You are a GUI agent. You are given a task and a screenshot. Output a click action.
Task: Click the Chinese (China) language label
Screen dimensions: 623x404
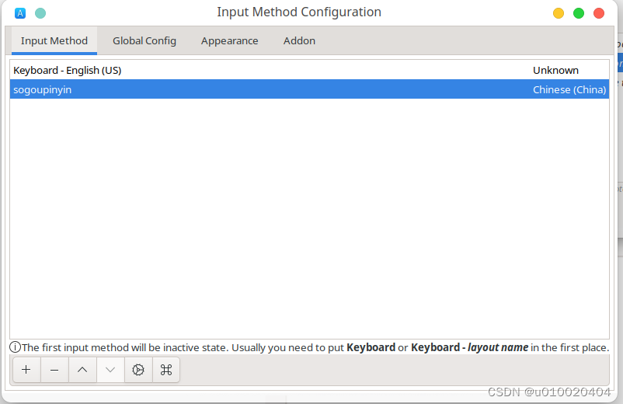click(x=569, y=90)
